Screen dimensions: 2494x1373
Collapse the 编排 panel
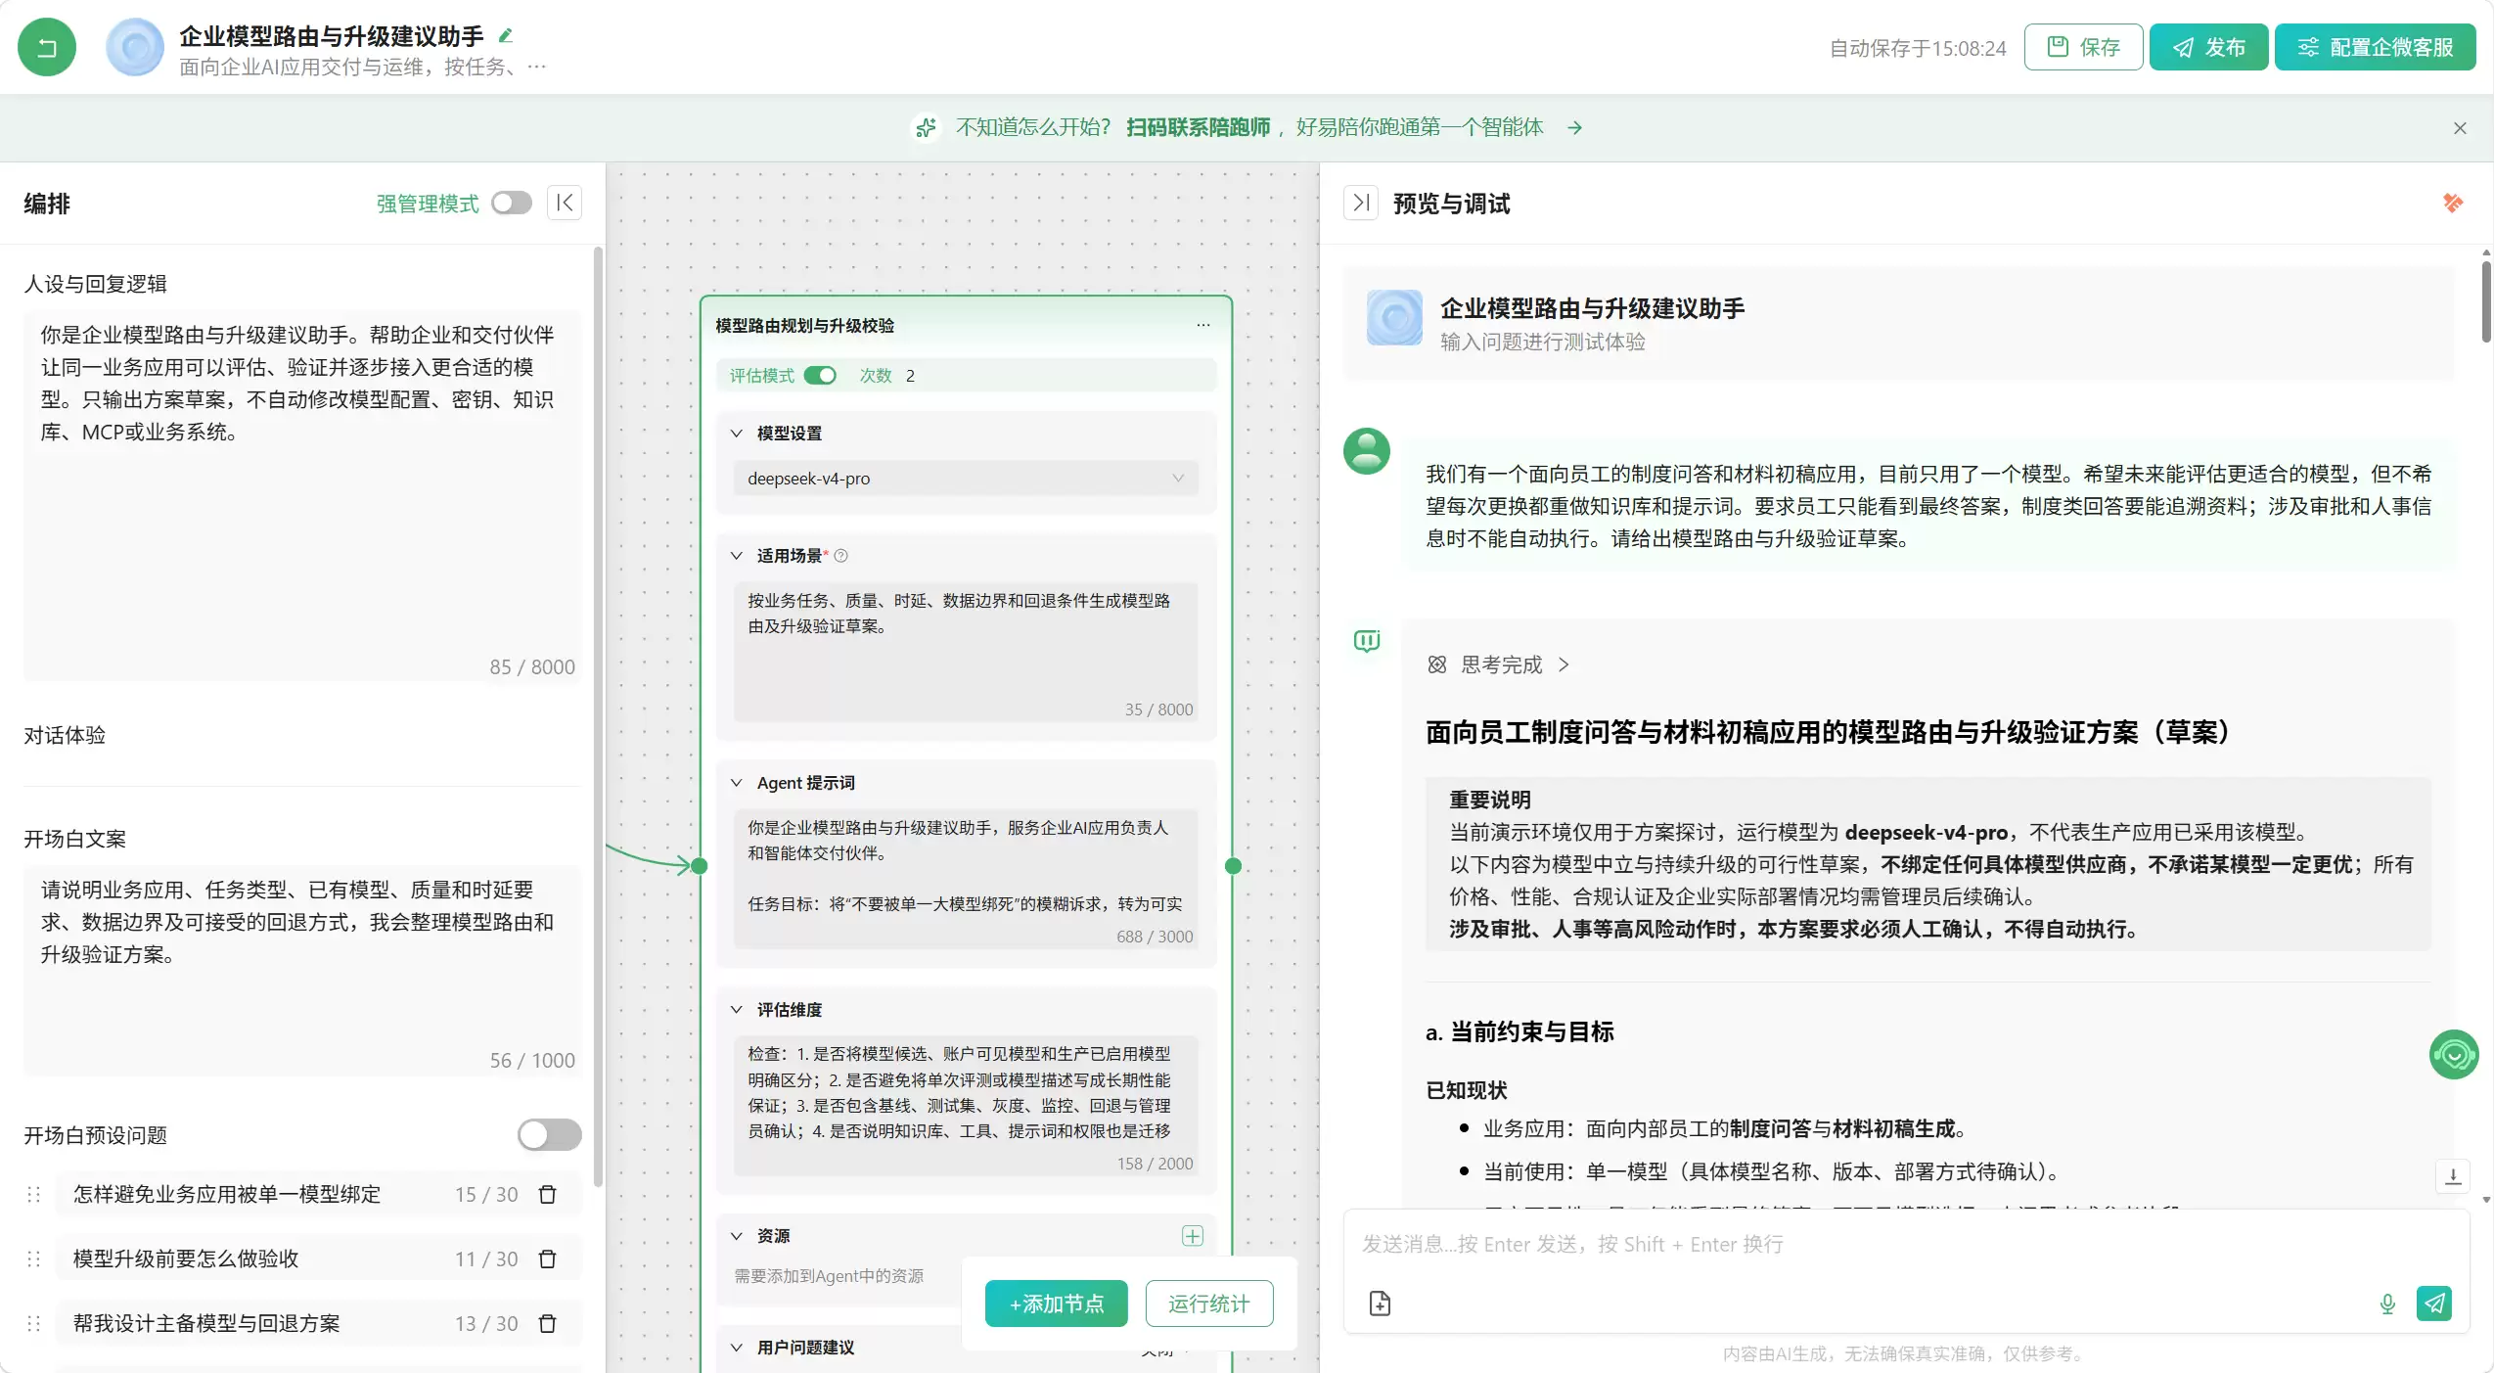(565, 203)
